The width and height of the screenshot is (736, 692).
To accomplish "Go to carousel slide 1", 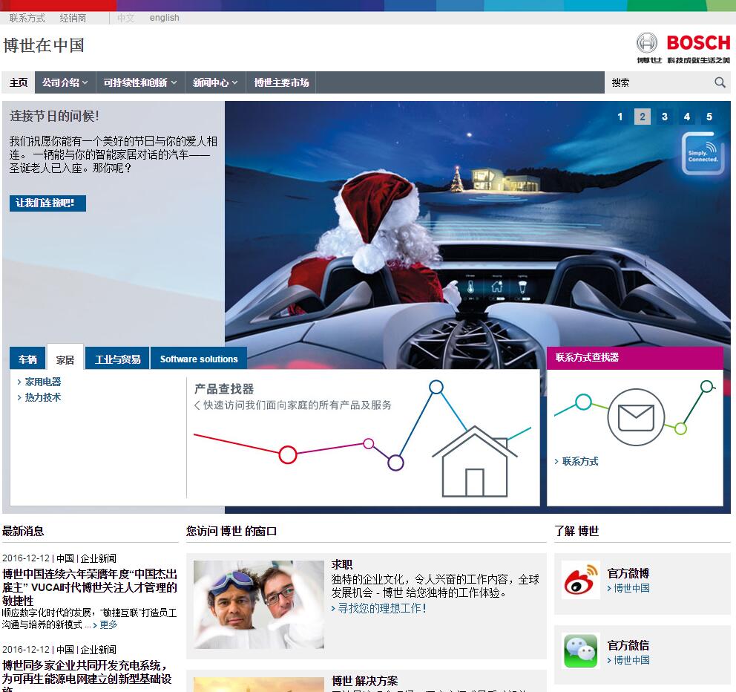I will pos(620,117).
